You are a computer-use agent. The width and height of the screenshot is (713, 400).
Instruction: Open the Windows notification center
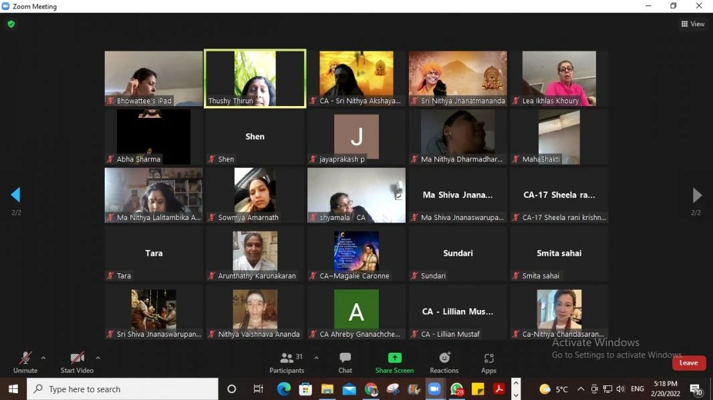tap(696, 389)
